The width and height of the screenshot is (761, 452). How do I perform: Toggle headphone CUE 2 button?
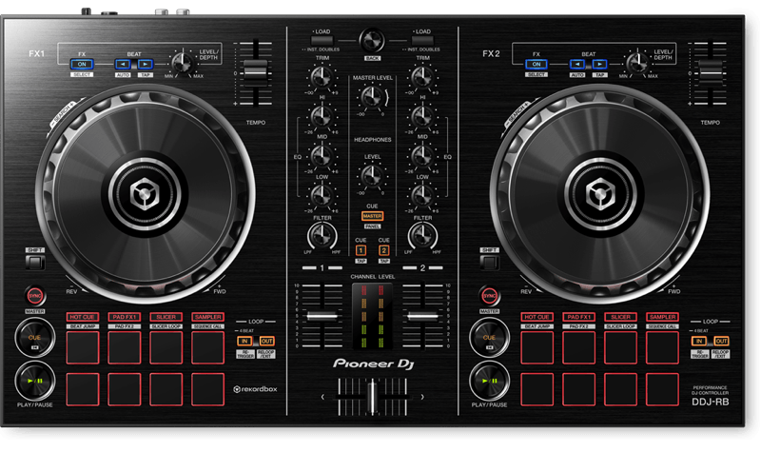[384, 250]
